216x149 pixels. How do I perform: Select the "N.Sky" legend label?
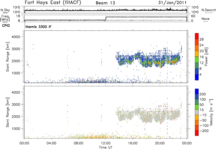coord(5,10)
